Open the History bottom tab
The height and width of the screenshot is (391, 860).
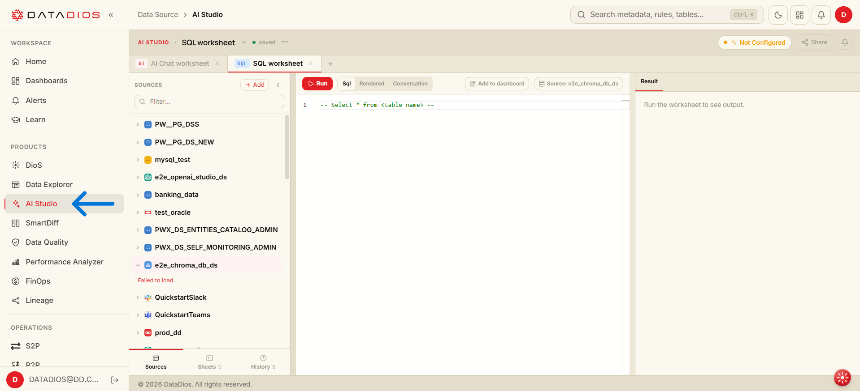coord(263,362)
